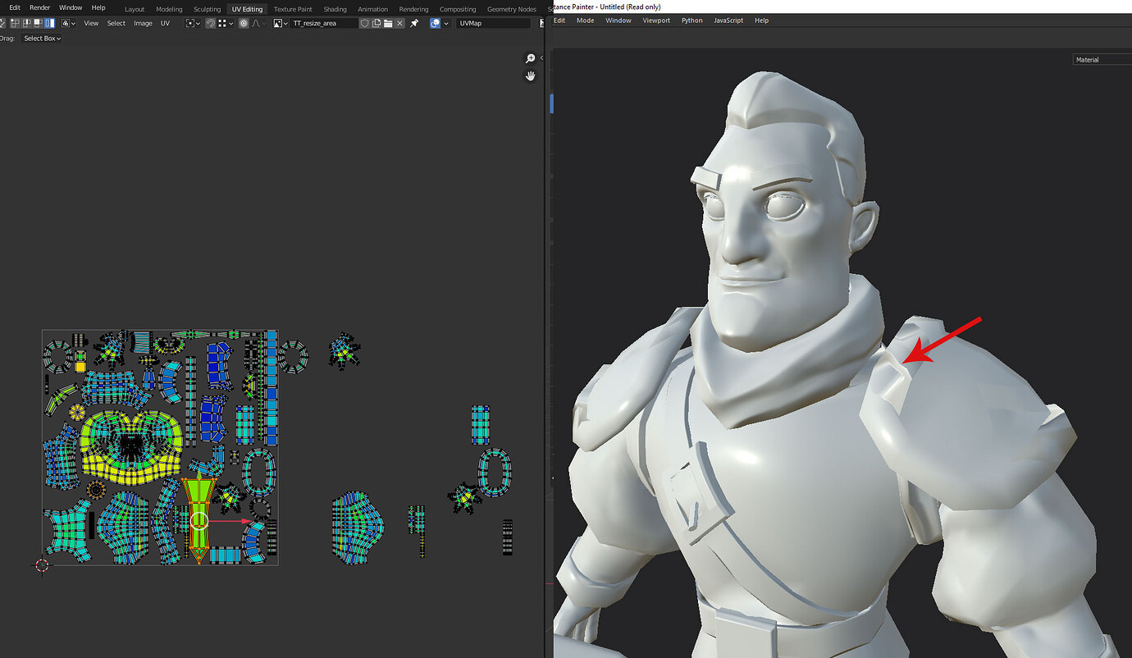Select UV vertex selection mode
This screenshot has height=658, width=1132.
(x=15, y=23)
